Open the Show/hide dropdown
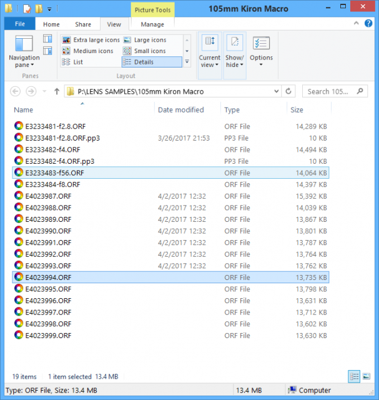 [x=235, y=56]
